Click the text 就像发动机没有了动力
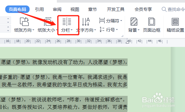Screen dimensions: 185x112 tap(58, 62)
